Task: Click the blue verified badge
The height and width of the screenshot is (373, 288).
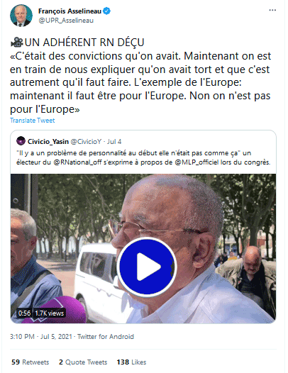Action: click(x=106, y=11)
